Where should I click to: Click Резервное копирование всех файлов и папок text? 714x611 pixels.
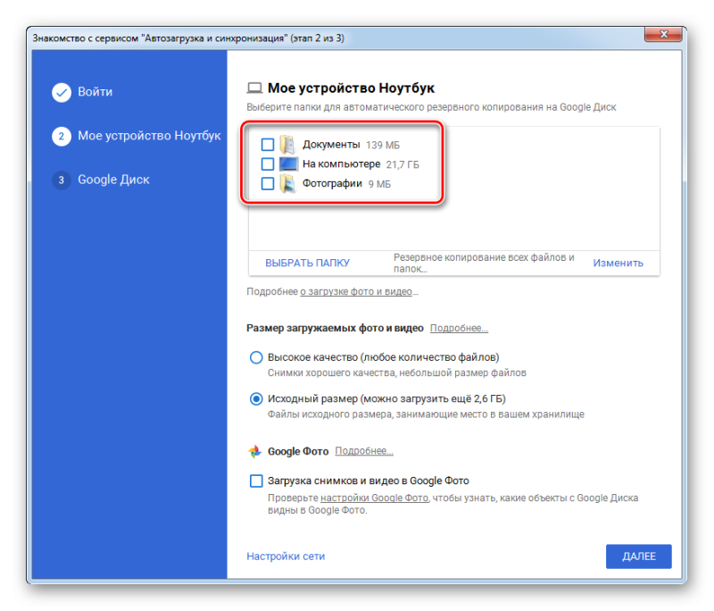coord(484,263)
